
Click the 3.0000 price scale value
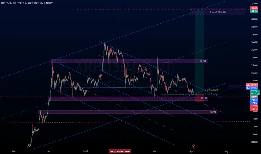point(255,58)
